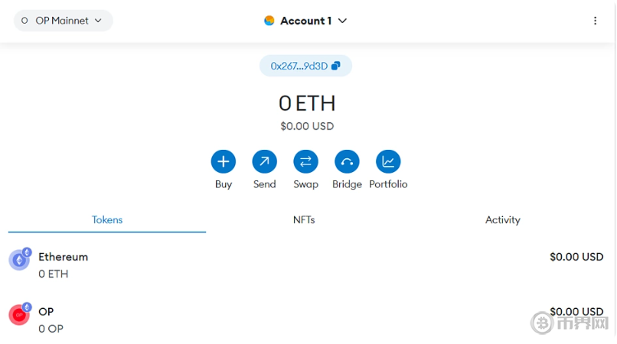The image size is (617, 344).
Task: Select the Tokens tab
Action: pos(107,219)
